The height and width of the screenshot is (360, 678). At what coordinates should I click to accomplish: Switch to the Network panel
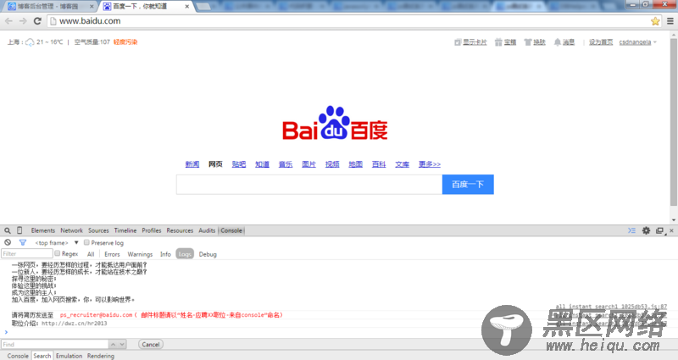point(71,230)
